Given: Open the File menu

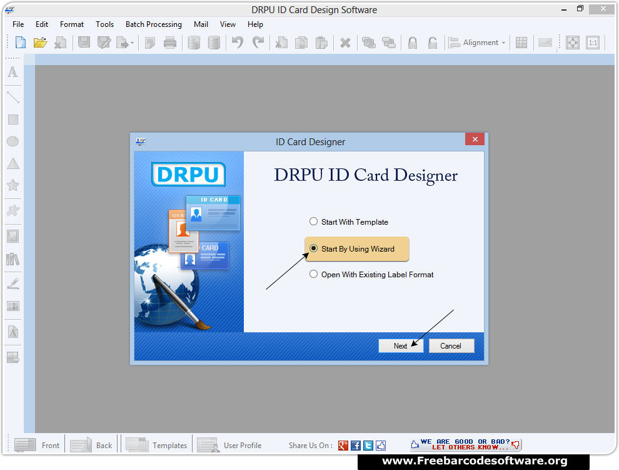Looking at the screenshot, I should coord(18,24).
